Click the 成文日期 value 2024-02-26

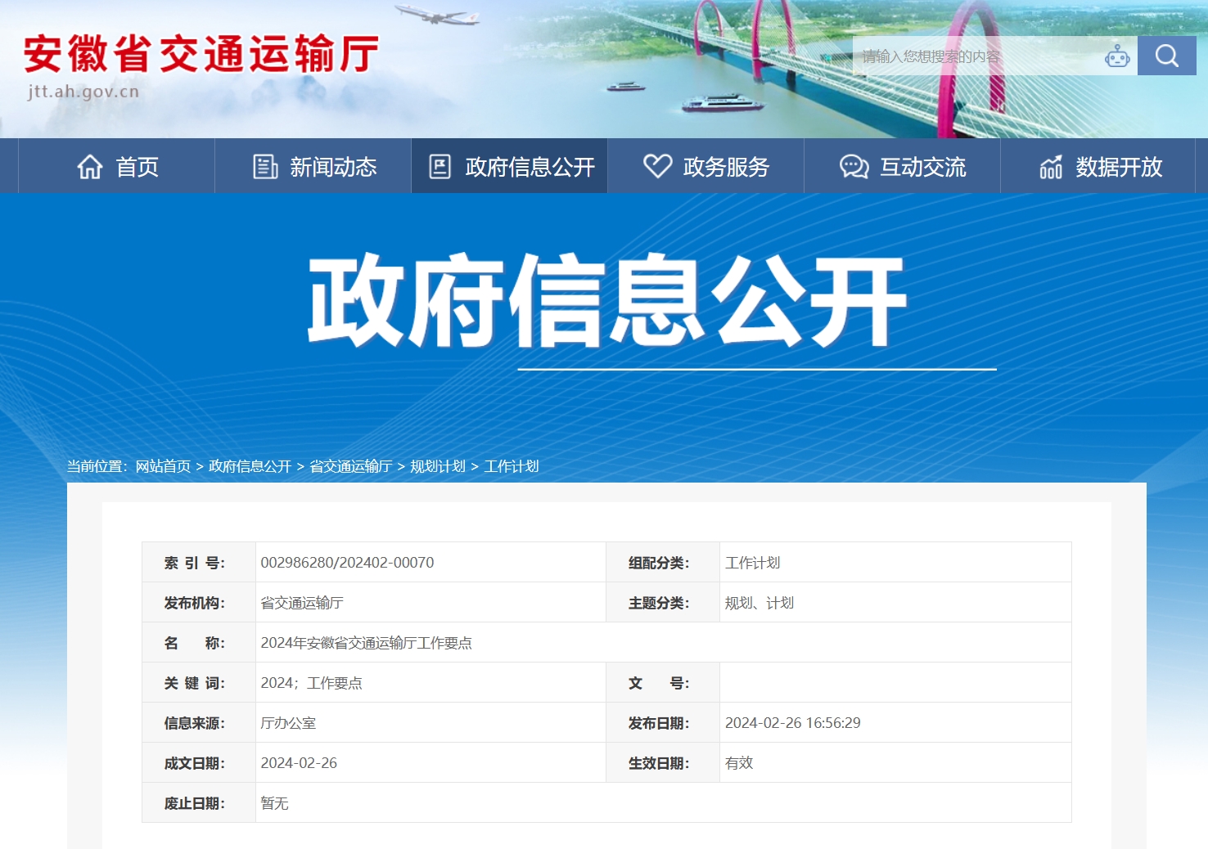[x=299, y=763]
